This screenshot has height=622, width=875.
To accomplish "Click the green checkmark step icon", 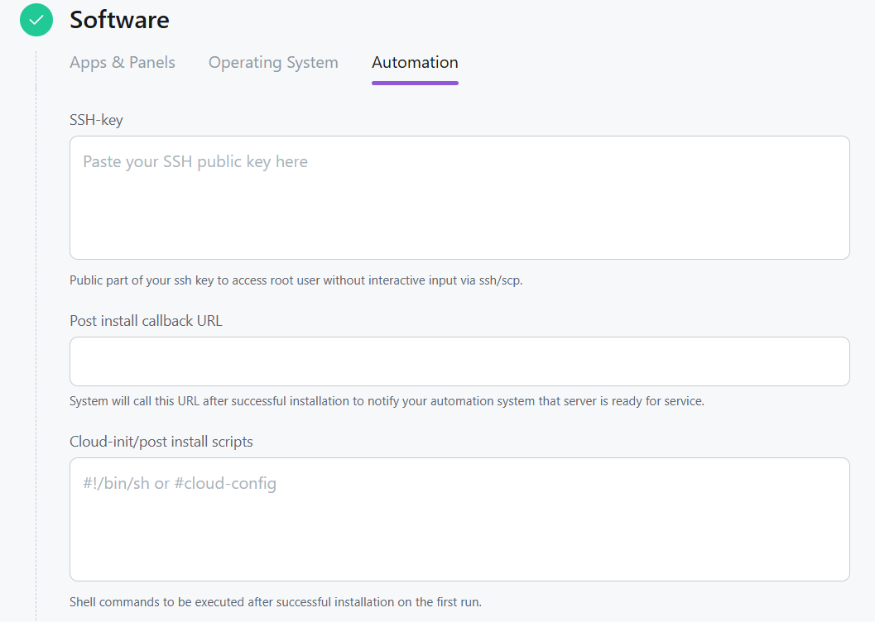I will pyautogui.click(x=36, y=21).
